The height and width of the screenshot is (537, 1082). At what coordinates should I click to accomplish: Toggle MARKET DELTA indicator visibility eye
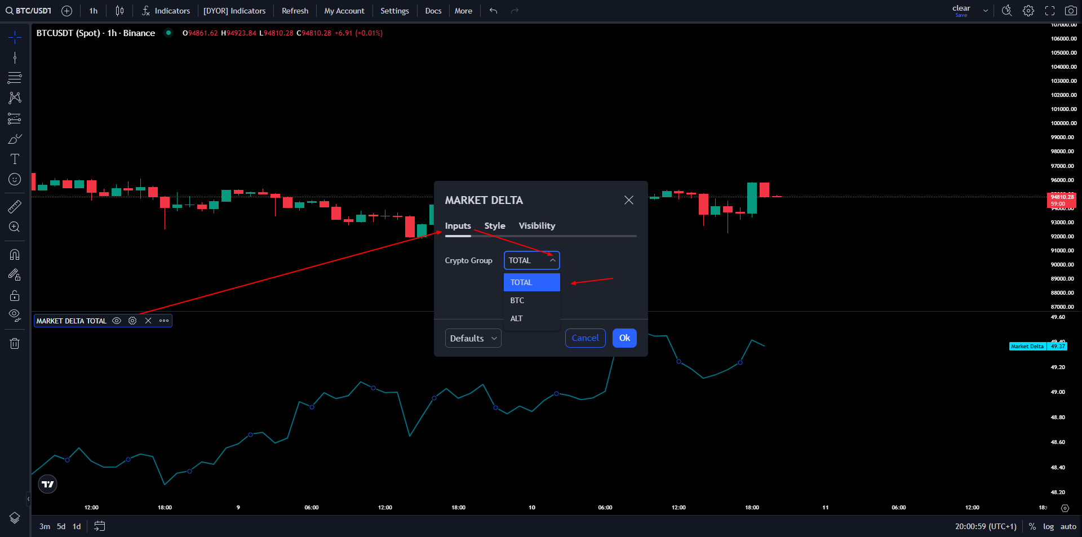tap(117, 321)
